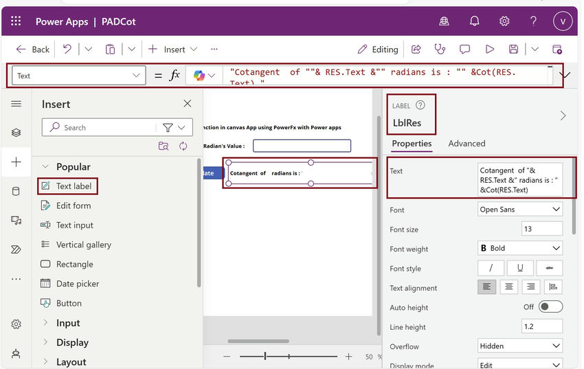
Task: Open the Power Automate sidebar icon
Action: tap(16, 249)
